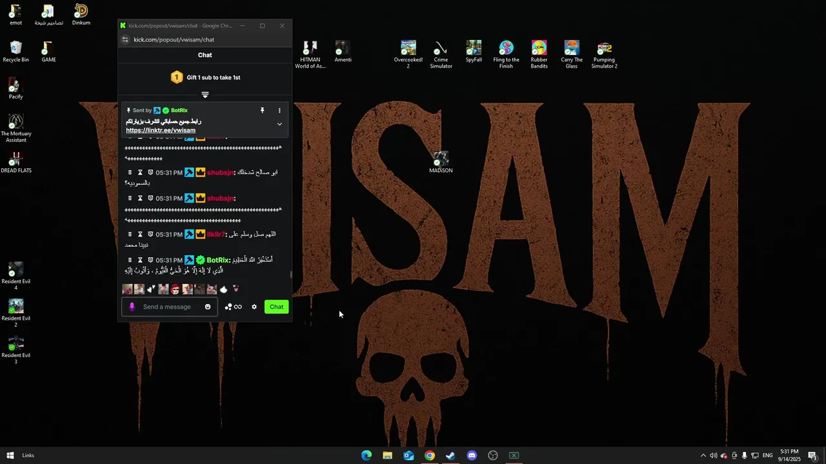Insert the red hat face emote
Viewport: 826px width, 464px height.
175,289
